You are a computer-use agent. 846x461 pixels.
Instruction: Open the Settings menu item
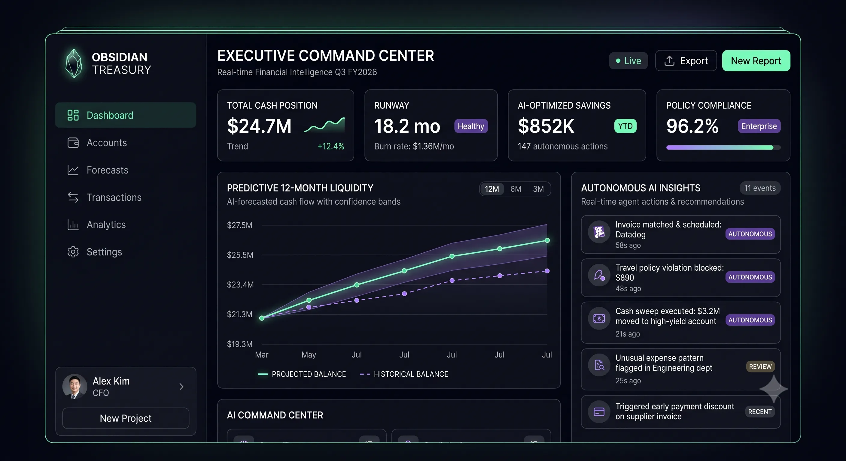[126, 252]
